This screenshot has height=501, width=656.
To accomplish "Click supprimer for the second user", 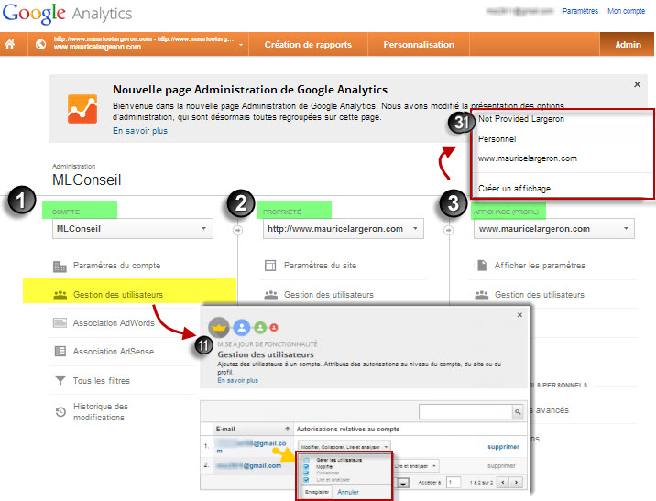I will pos(501,465).
